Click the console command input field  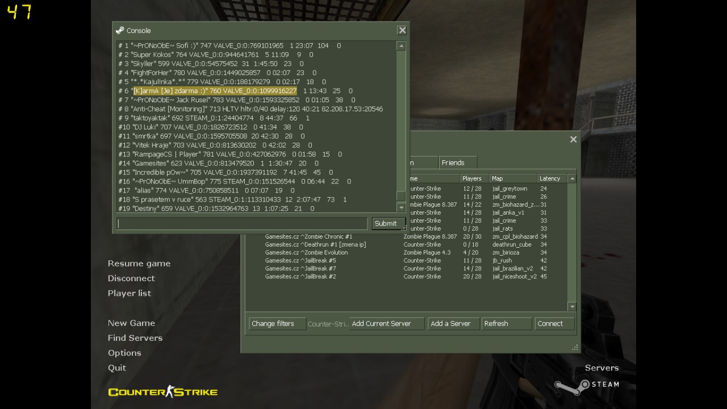click(243, 223)
